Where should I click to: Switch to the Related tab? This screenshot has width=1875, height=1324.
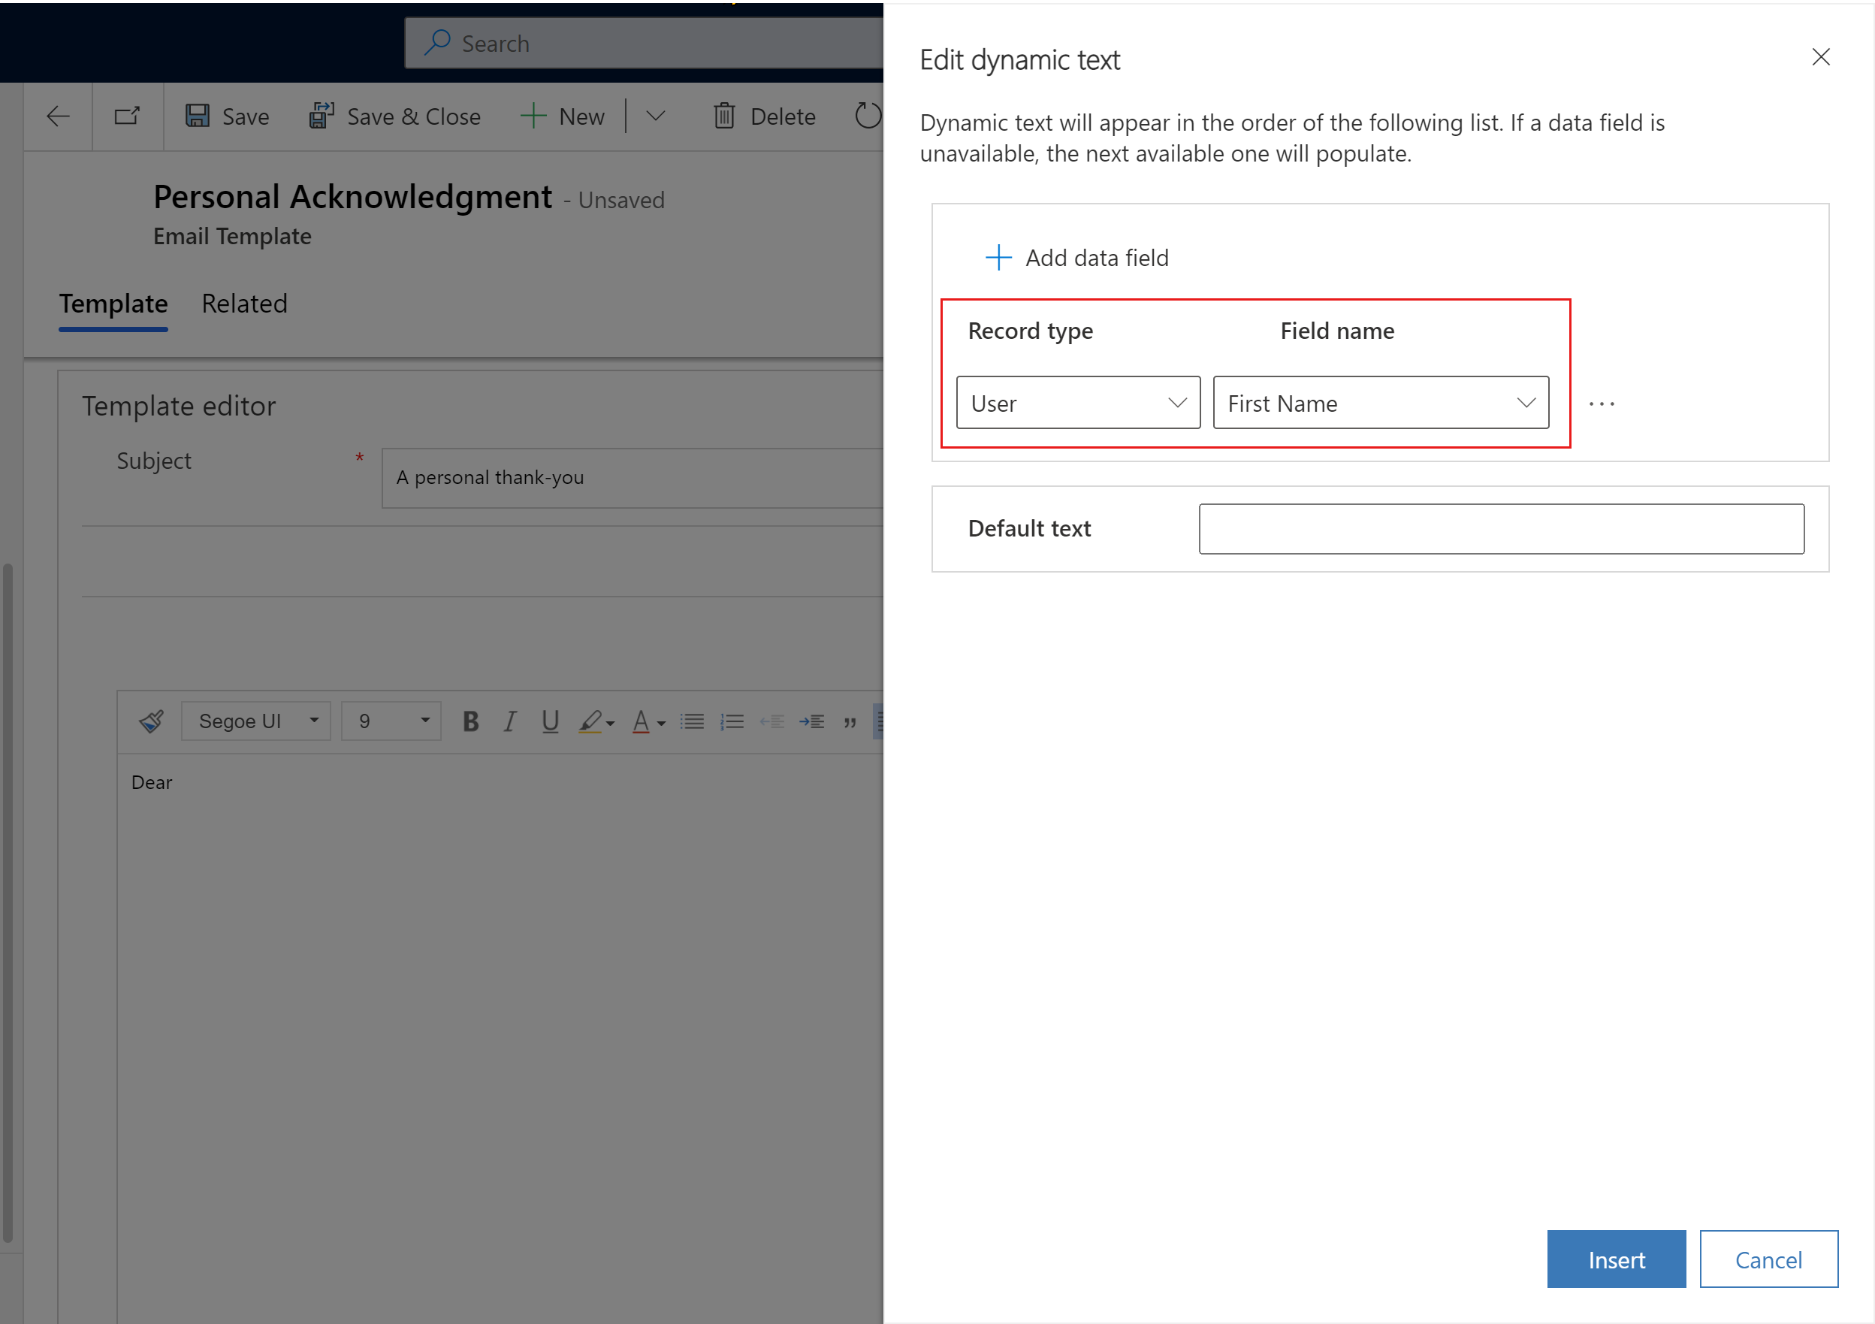coord(243,302)
